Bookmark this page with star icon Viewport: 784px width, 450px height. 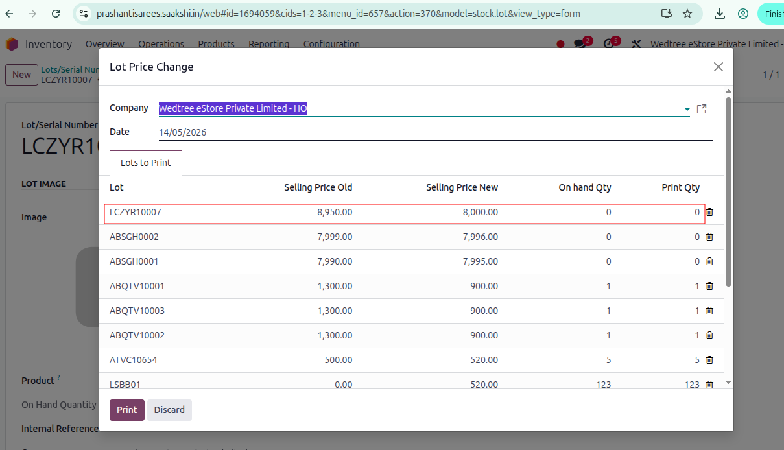[x=687, y=14]
